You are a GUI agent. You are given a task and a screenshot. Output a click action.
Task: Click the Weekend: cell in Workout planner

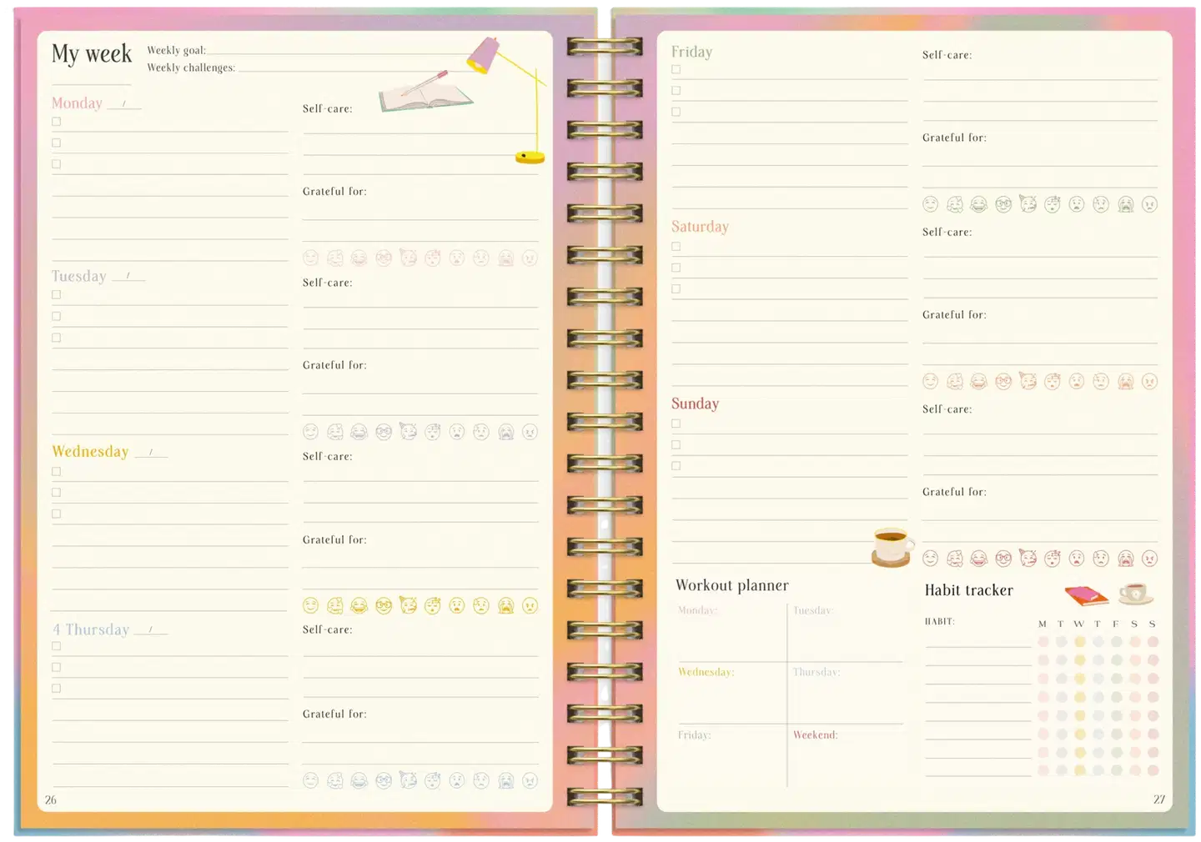(x=845, y=756)
